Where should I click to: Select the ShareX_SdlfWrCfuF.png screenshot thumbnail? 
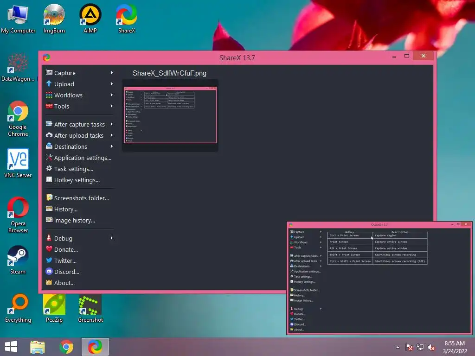point(170,115)
